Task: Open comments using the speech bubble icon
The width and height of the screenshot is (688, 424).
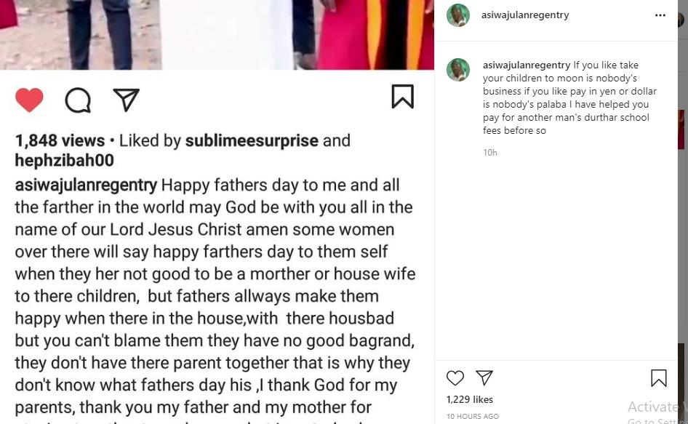Action: (x=78, y=100)
